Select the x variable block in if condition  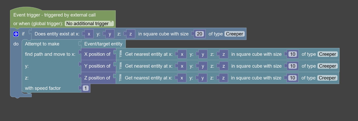coord(89,34)
